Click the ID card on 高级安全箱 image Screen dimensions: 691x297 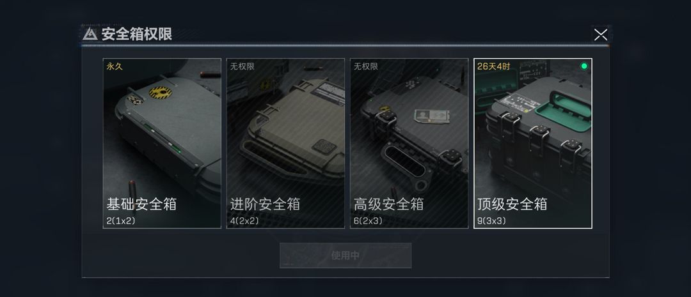[431, 116]
